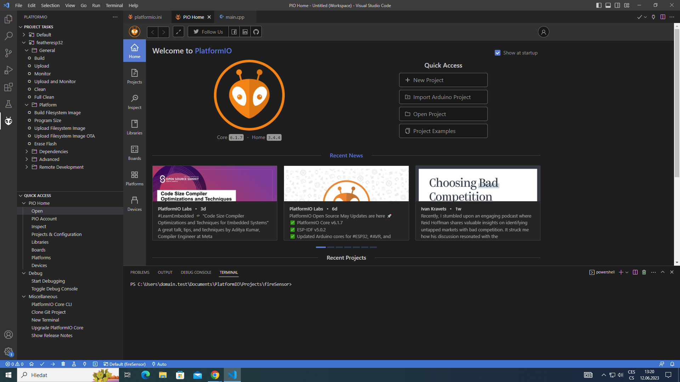Expand the Advanced folder
Screen dimensions: 680x382
[27, 159]
